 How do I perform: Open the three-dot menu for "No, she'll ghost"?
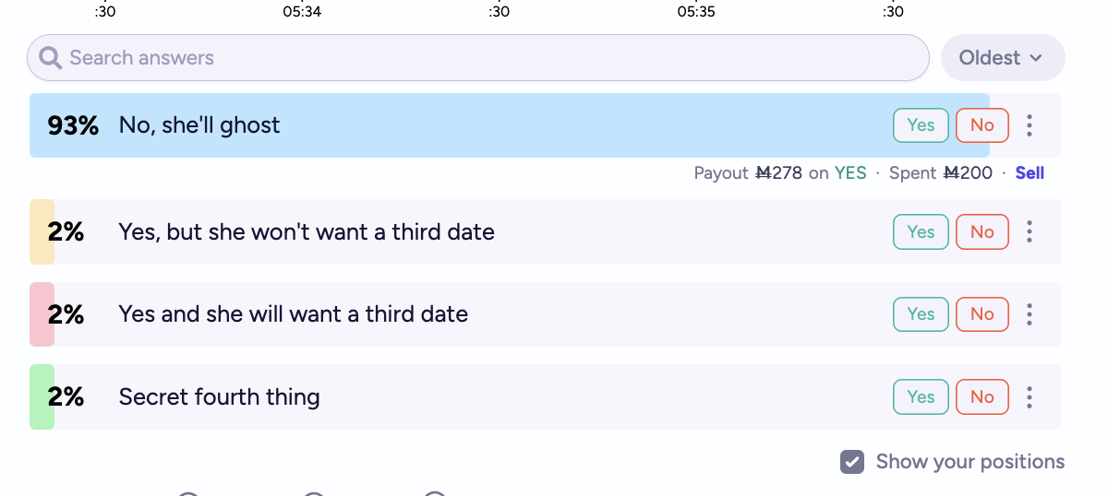tap(1030, 125)
